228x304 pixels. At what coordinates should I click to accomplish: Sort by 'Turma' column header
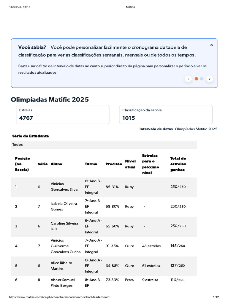[x=91, y=164]
